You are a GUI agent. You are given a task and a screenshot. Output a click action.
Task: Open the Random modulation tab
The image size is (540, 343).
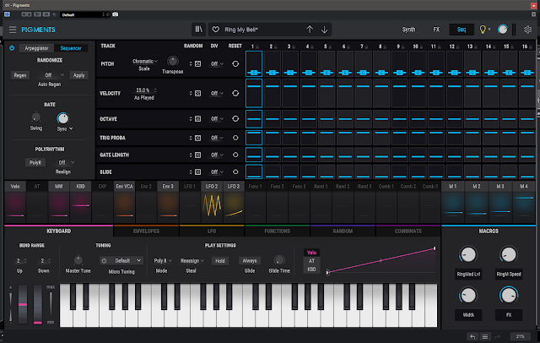click(x=343, y=231)
